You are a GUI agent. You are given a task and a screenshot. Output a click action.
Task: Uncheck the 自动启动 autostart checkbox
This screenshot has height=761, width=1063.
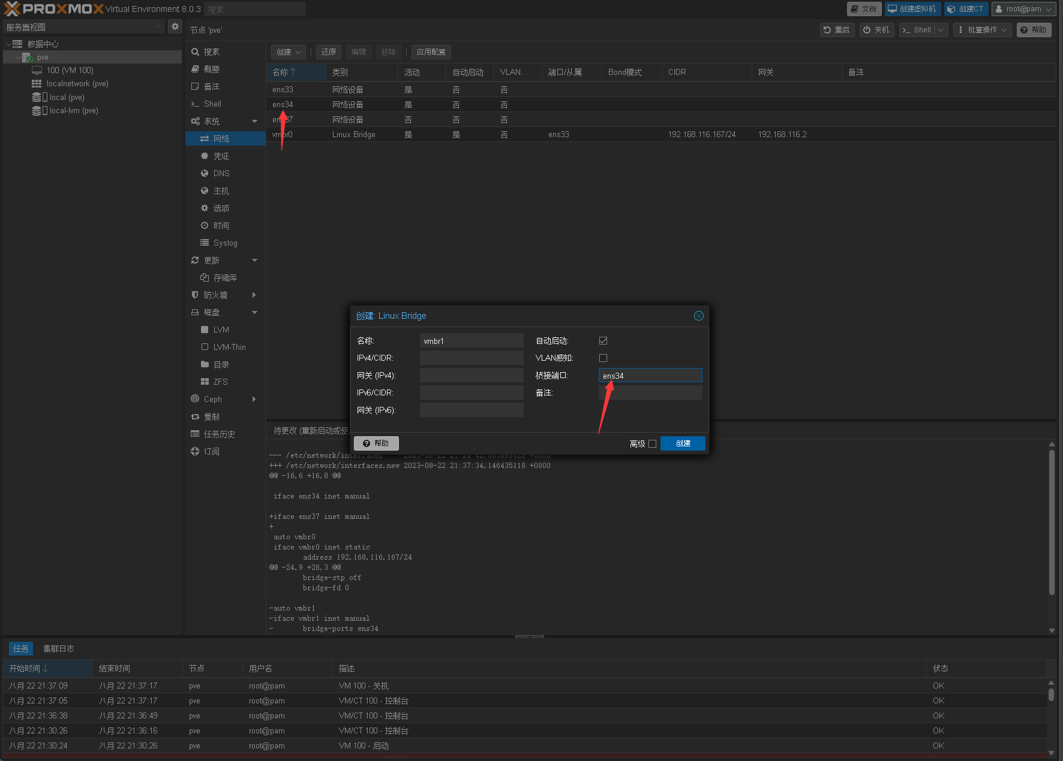[603, 341]
